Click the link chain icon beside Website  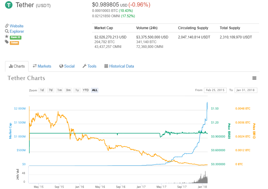click(x=7, y=26)
